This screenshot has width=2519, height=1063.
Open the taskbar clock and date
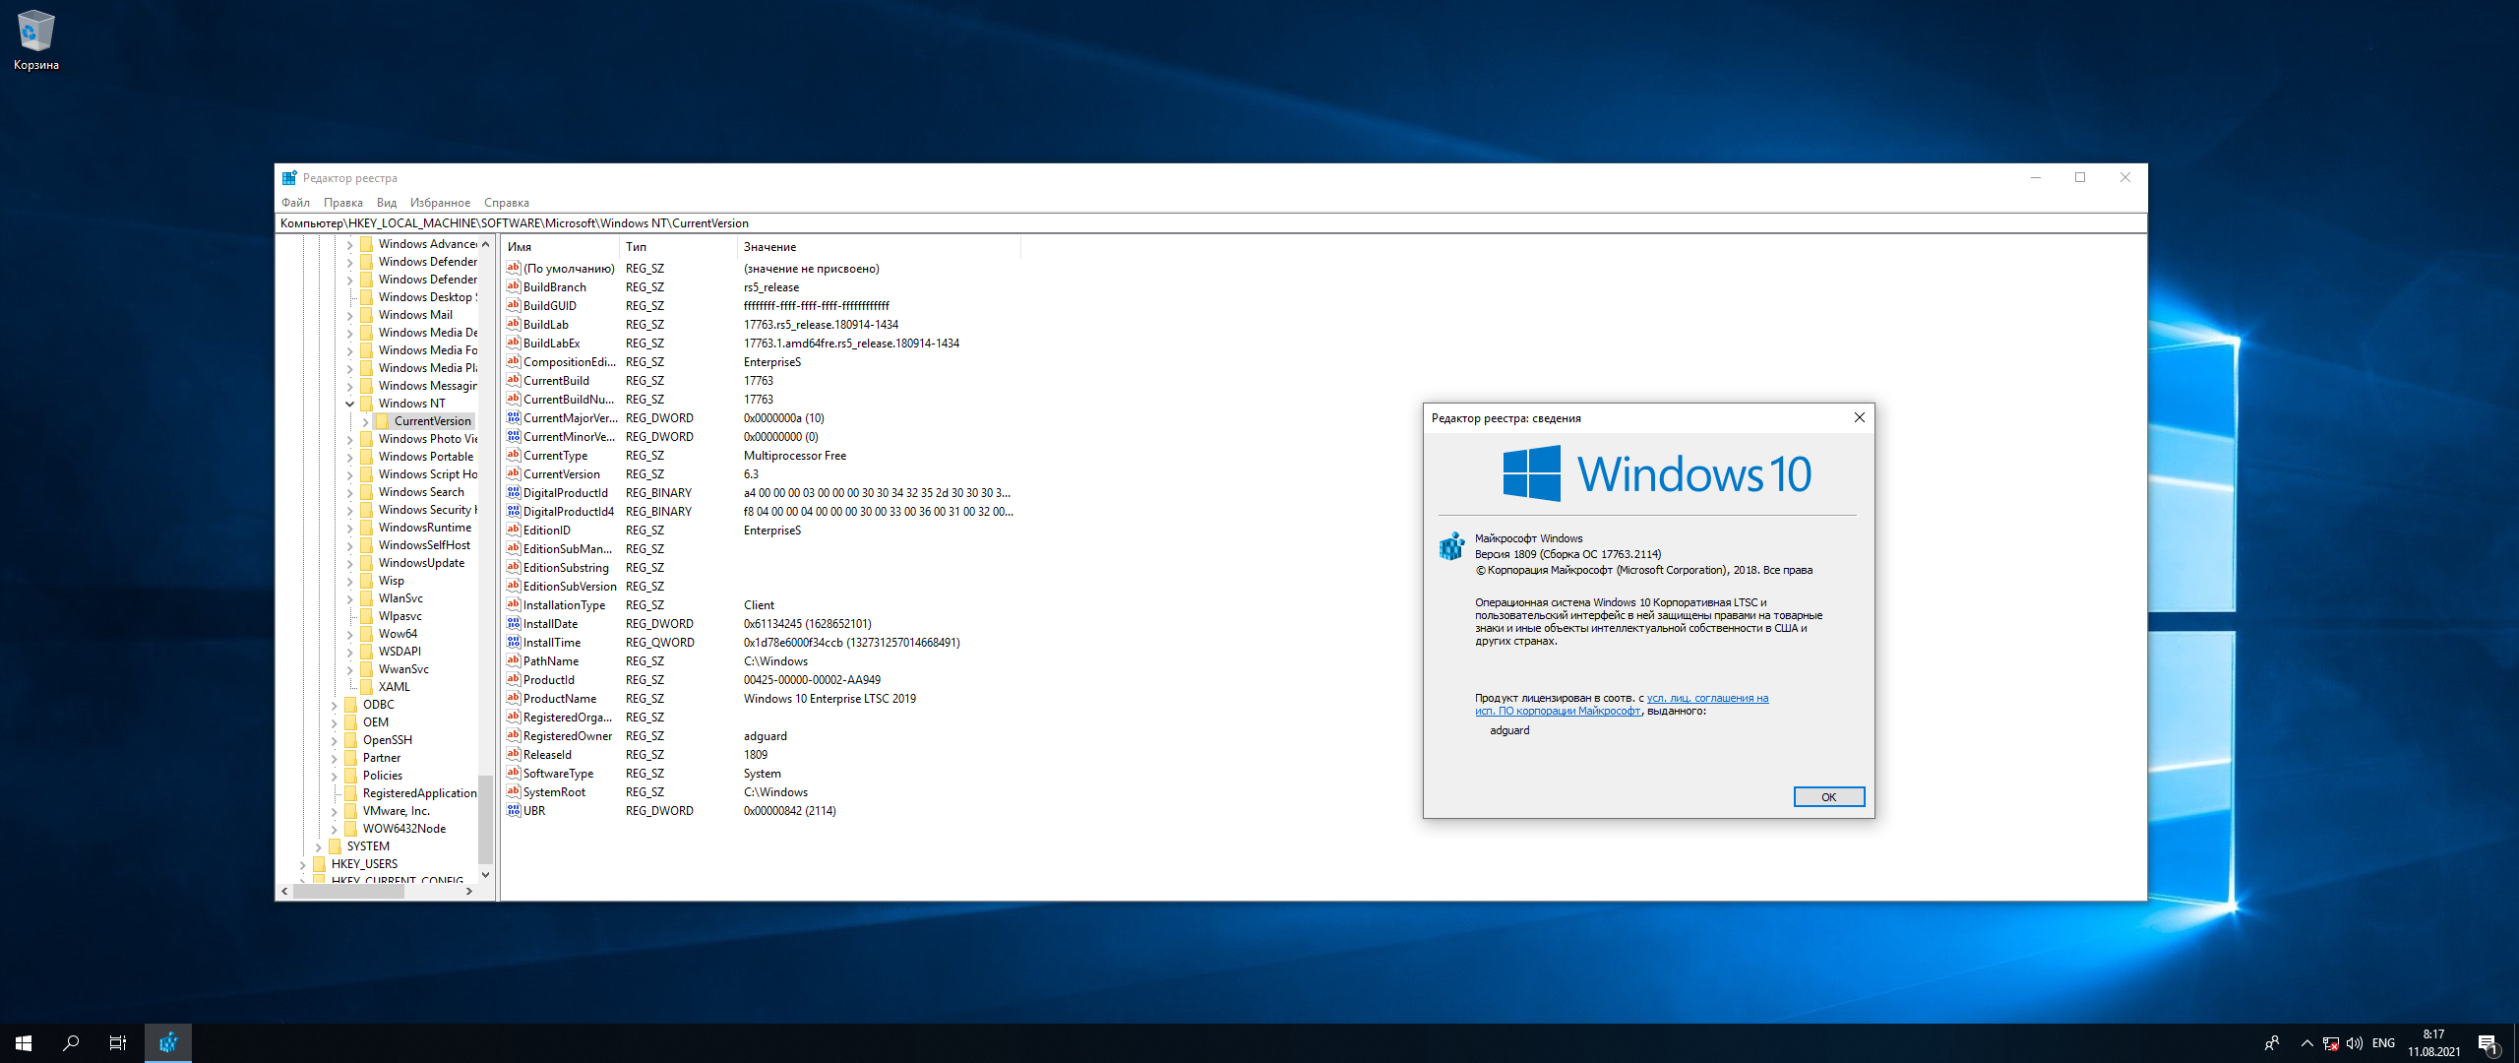pos(2434,1043)
